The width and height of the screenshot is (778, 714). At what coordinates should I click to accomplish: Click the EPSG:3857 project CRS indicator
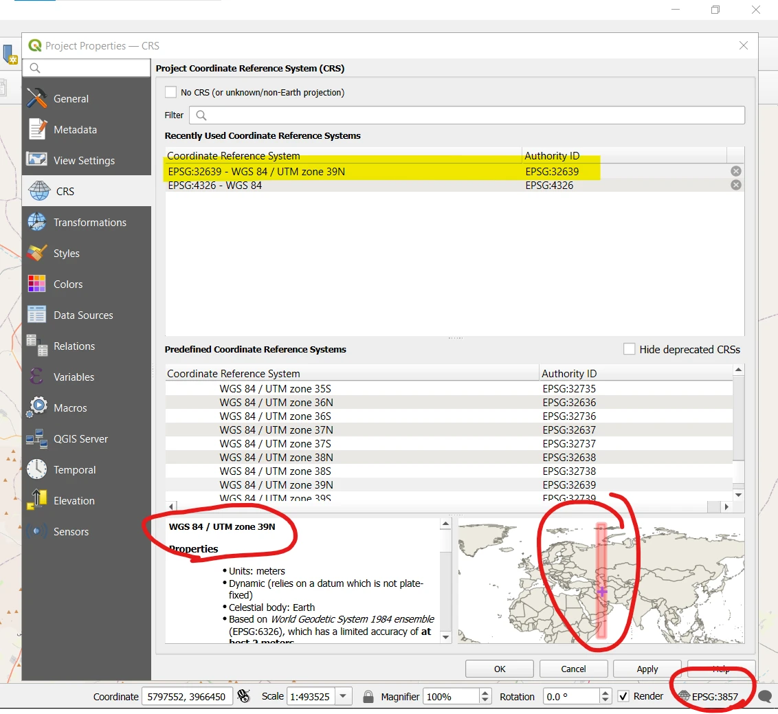tap(709, 696)
